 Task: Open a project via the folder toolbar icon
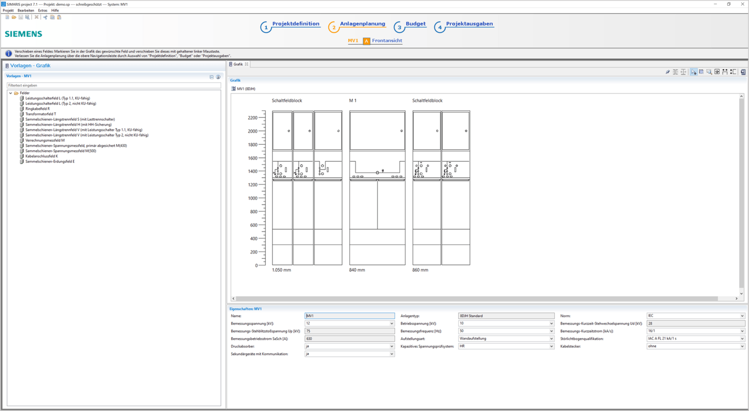point(13,17)
